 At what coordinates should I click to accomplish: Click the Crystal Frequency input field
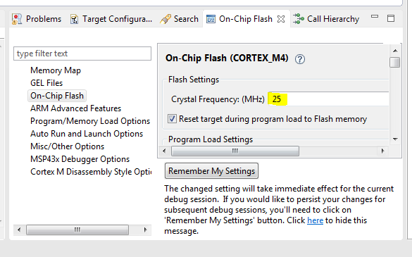coord(328,99)
